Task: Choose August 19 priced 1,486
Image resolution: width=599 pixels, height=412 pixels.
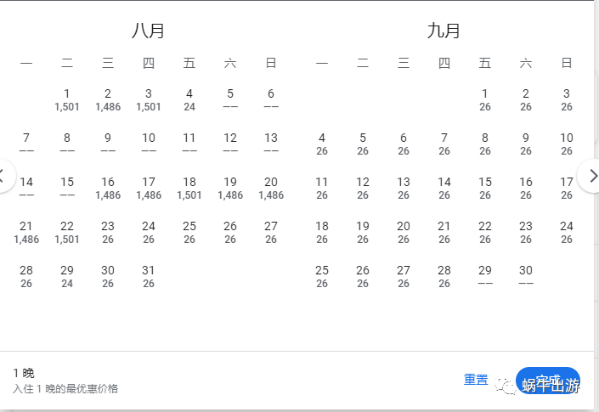Action: (x=230, y=189)
